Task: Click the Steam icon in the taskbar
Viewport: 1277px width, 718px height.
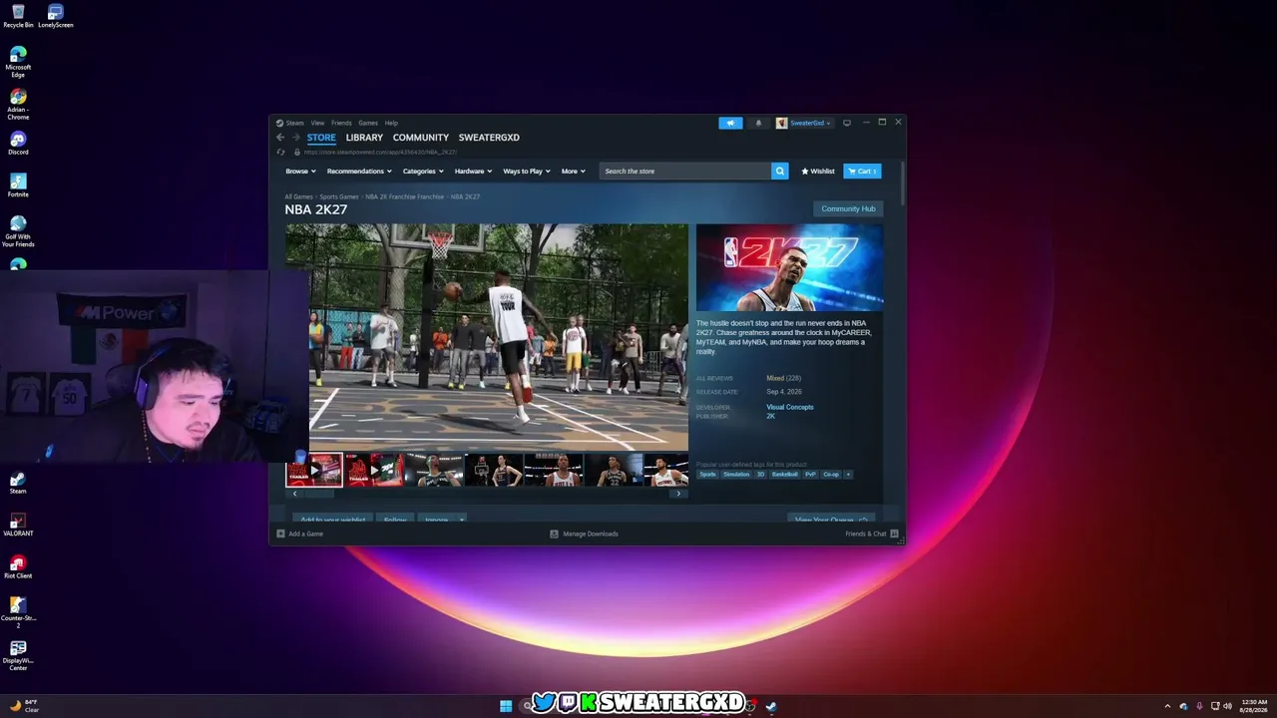Action: (771, 706)
